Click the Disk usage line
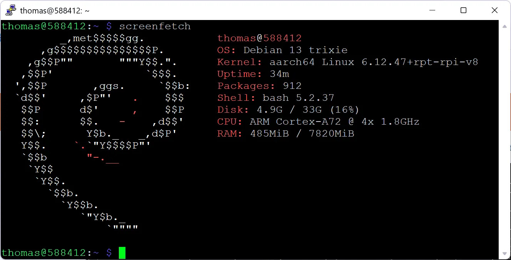This screenshot has height=260, width=511. pyautogui.click(x=288, y=110)
